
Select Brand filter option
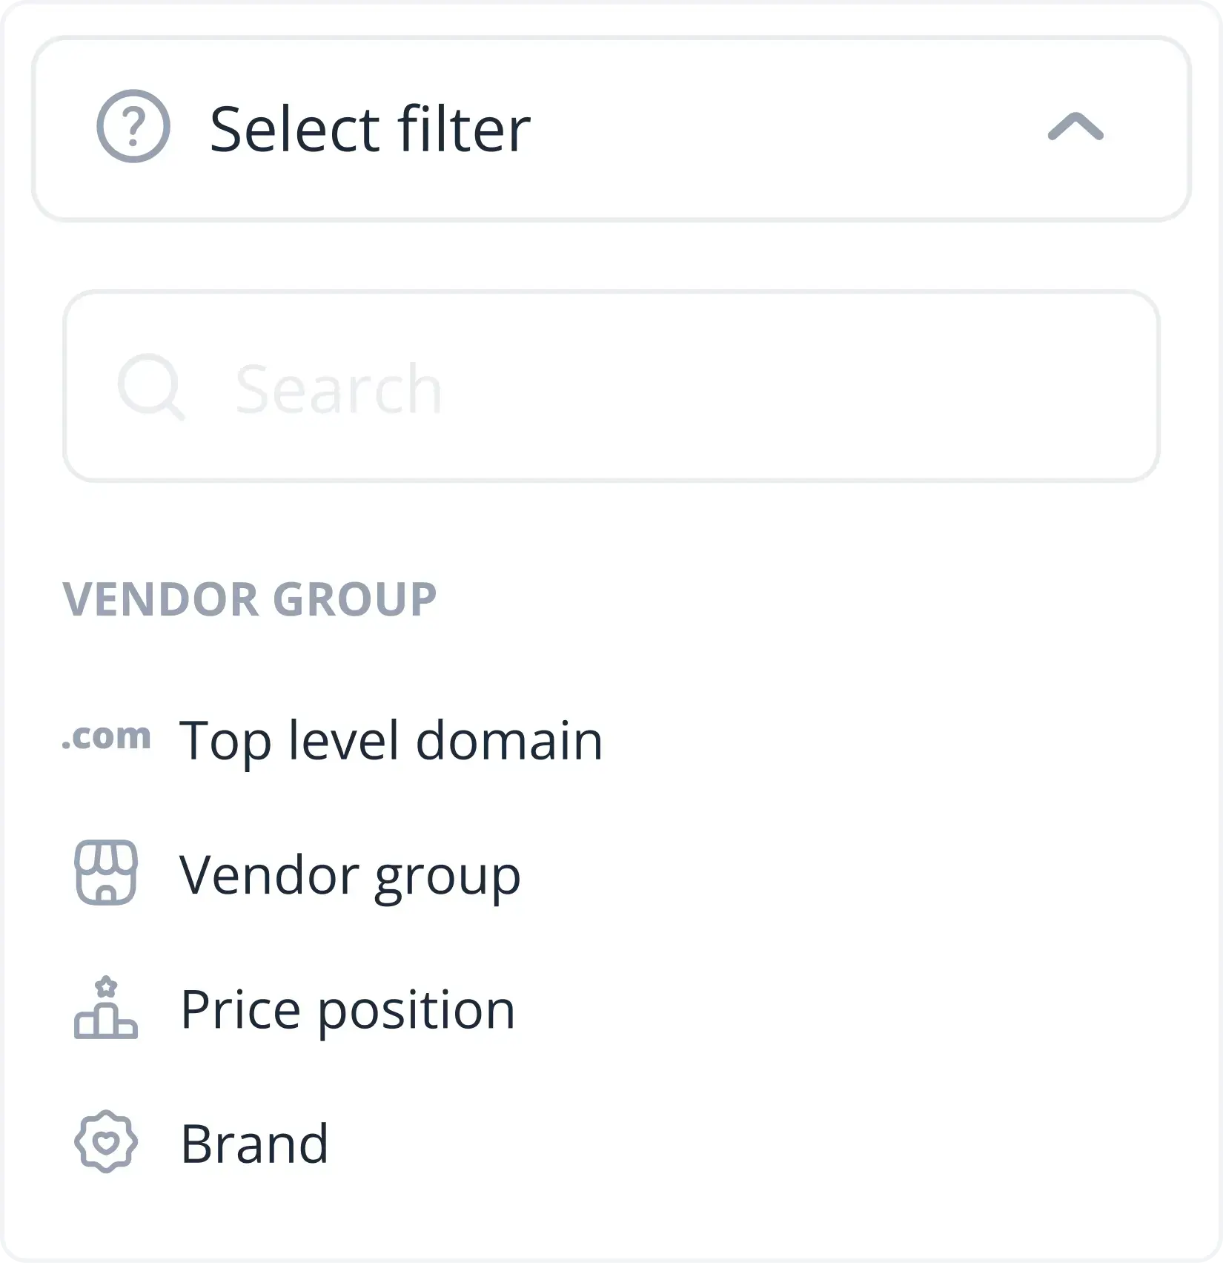(254, 1144)
